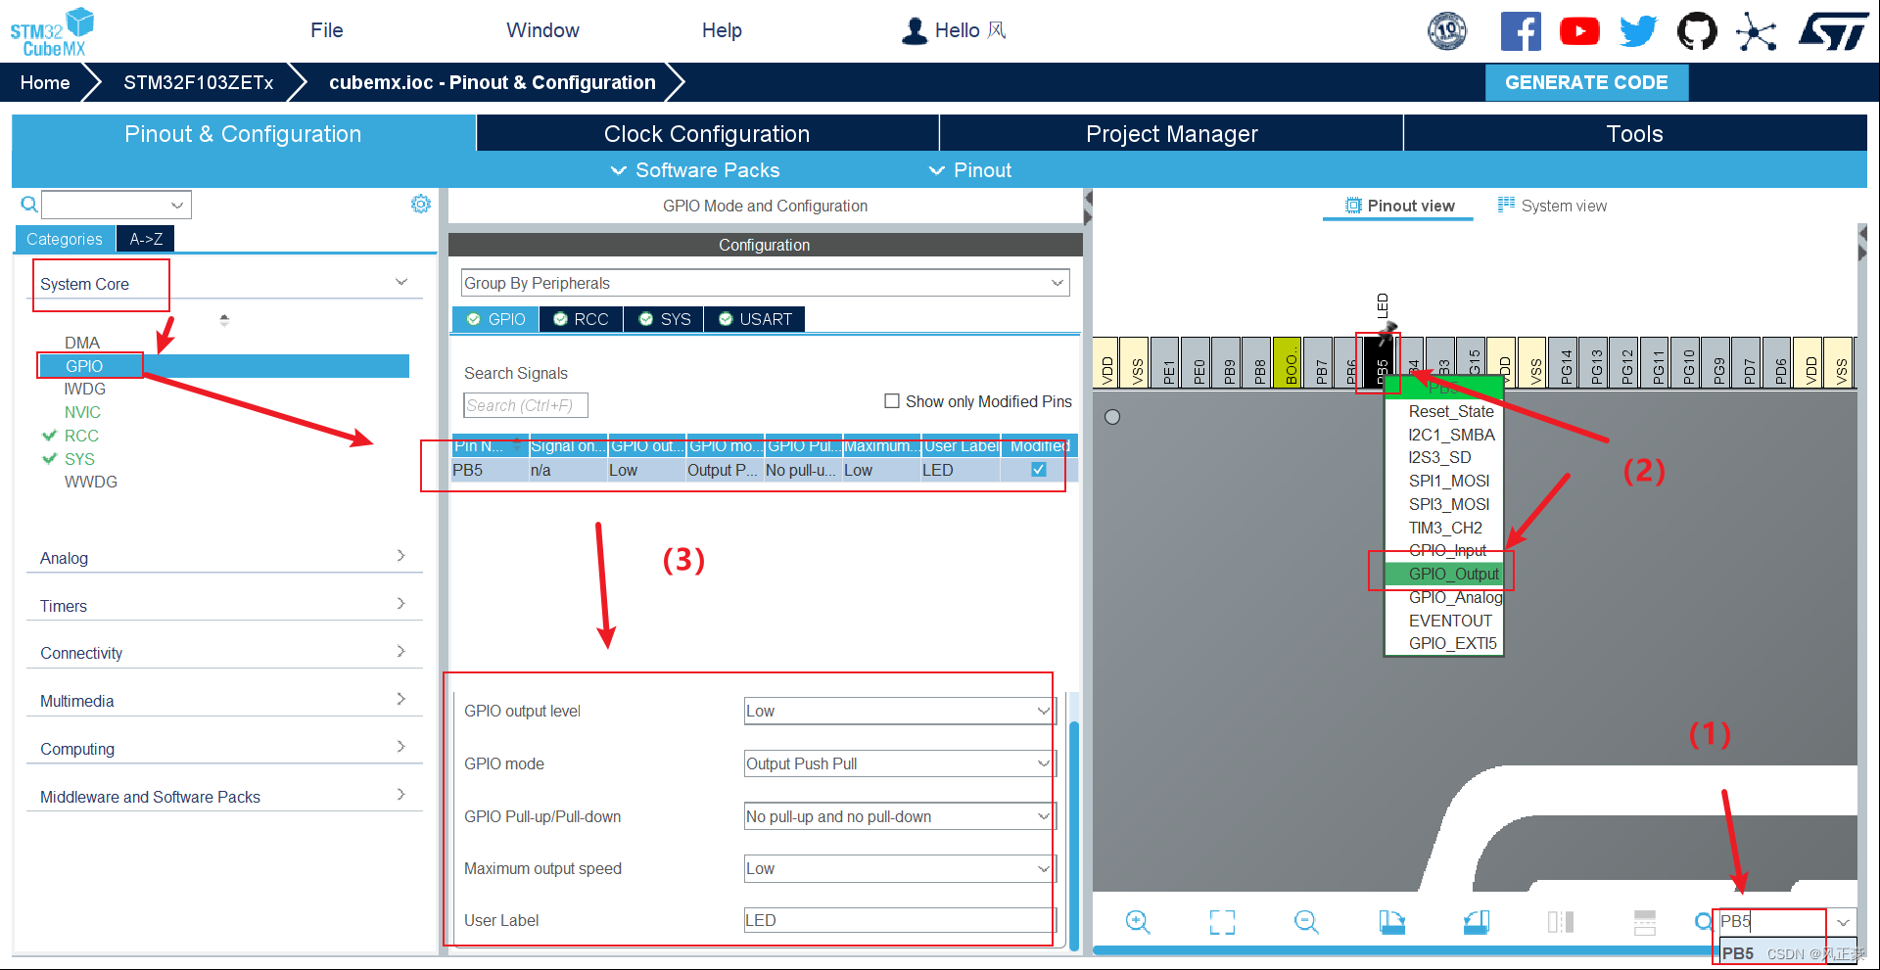Click the Search Signals input field
This screenshot has width=1880, height=970.
[x=526, y=405]
